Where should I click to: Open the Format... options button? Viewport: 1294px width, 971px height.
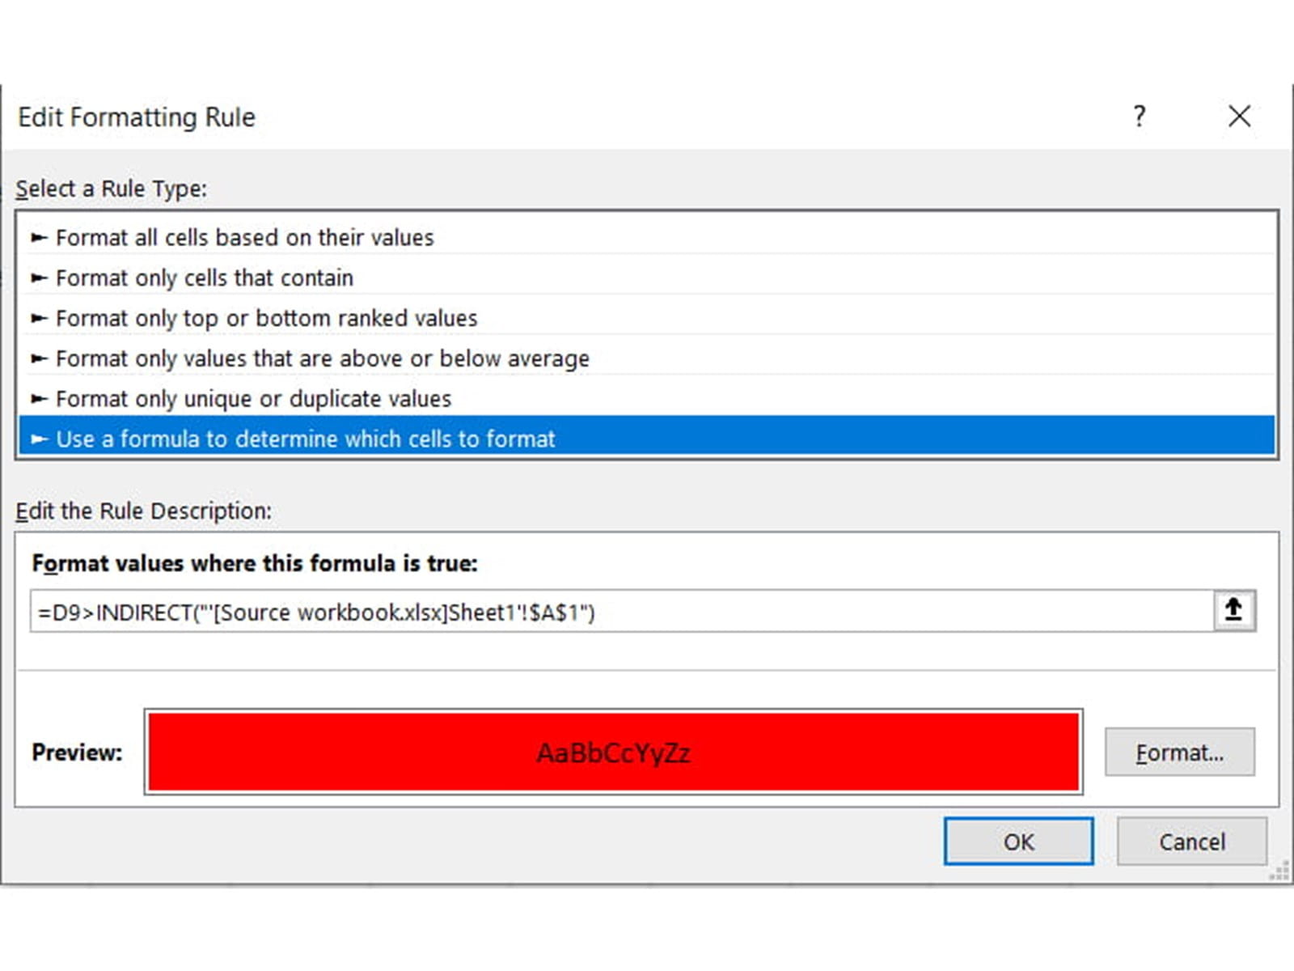pos(1179,753)
